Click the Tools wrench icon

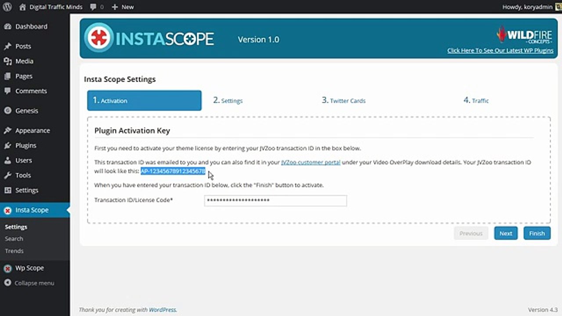(x=7, y=175)
